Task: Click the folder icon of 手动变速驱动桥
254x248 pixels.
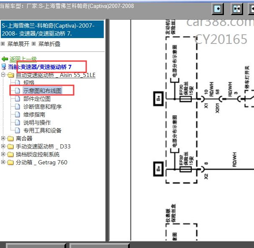Action: (x=11, y=146)
